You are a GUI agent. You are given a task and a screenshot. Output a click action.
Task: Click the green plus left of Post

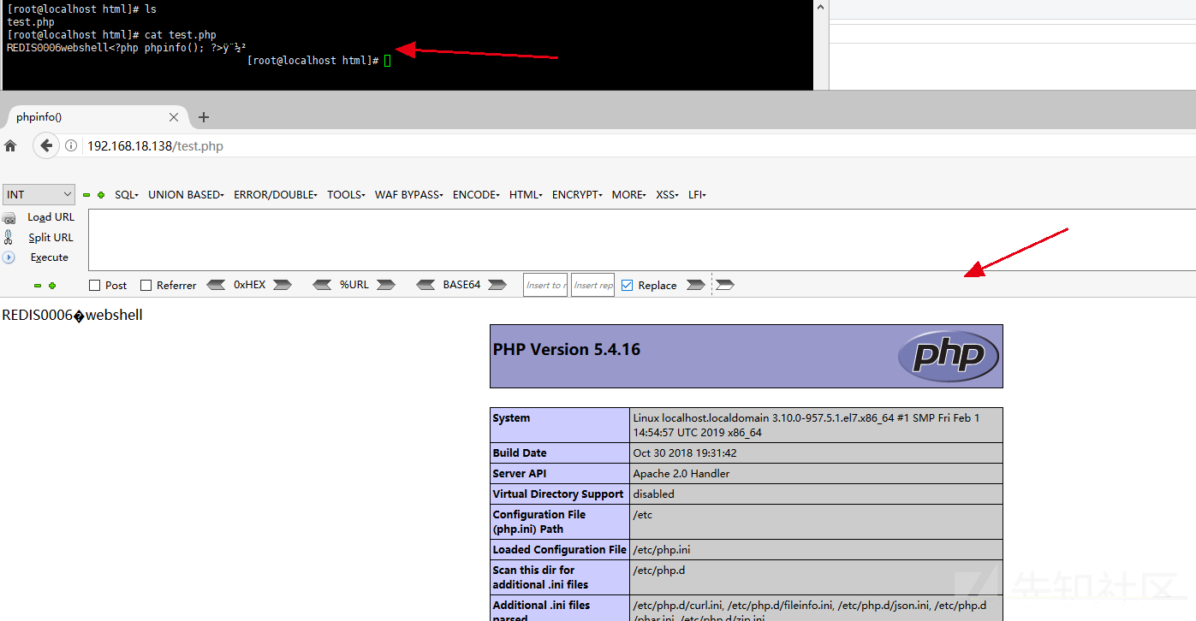52,286
